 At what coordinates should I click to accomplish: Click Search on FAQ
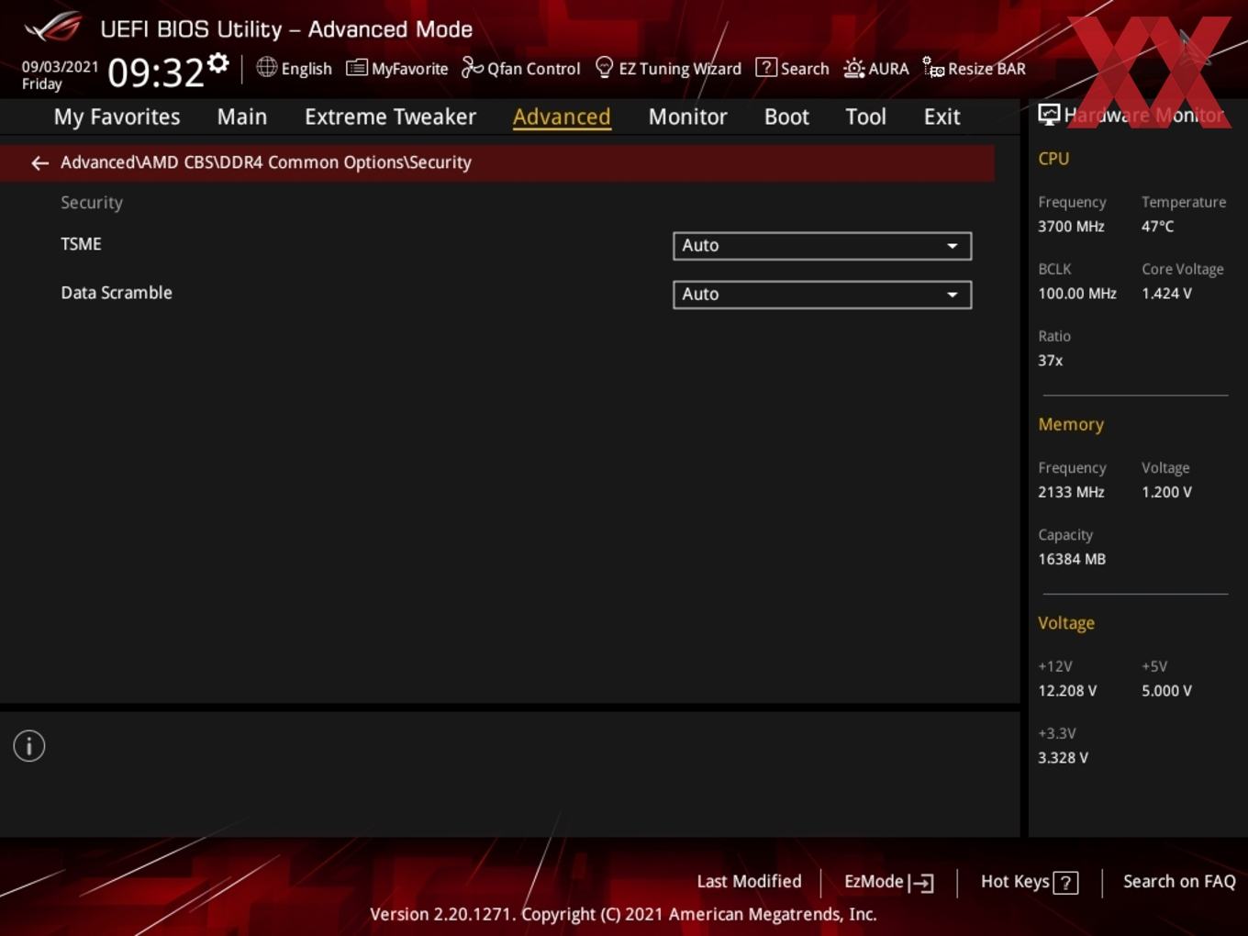click(1179, 882)
